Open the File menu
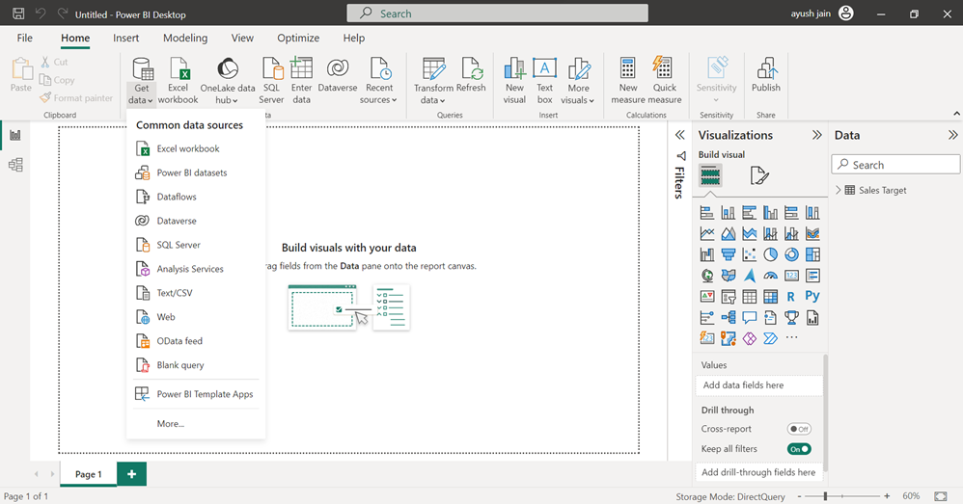 (24, 38)
